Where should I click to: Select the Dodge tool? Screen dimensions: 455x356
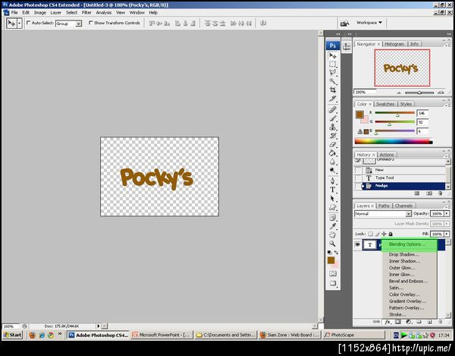point(333,171)
